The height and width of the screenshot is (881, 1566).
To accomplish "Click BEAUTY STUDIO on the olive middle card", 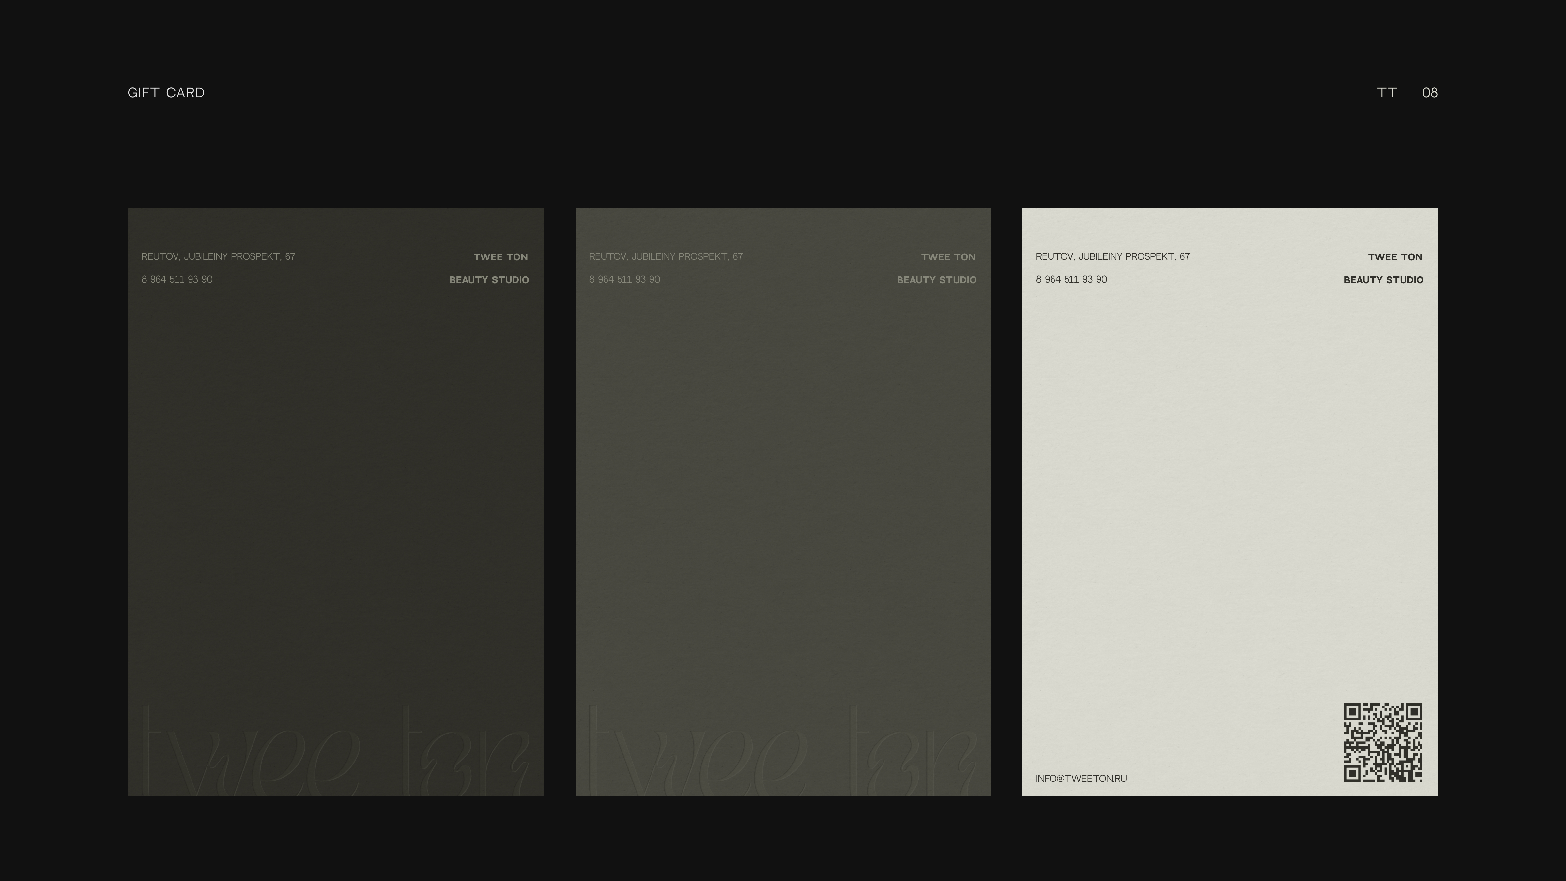I will tap(936, 280).
